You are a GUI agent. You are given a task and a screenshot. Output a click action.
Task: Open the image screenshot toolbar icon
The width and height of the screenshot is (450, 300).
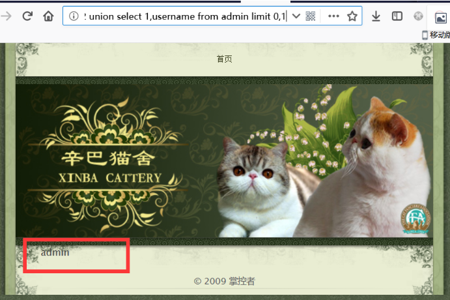click(x=440, y=18)
